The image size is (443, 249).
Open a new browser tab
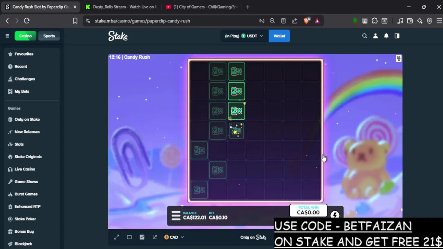(x=247, y=7)
